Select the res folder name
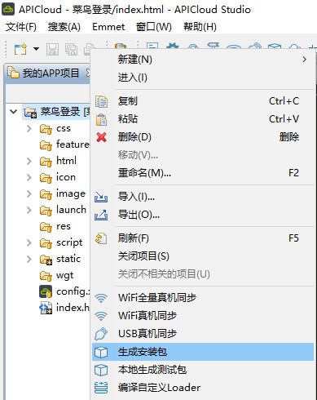The width and height of the screenshot is (317, 400). pos(64,226)
